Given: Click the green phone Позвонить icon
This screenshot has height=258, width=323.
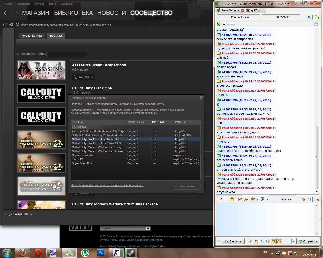Looking at the screenshot, I should click(219, 24).
